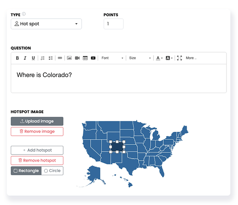The width and height of the screenshot is (238, 205).
Task: Select the Rectangle hotspot shape
Action: pyautogui.click(x=26, y=170)
